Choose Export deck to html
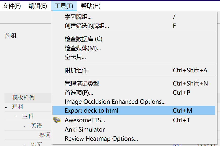The height and width of the screenshot is (146, 220). (91, 111)
